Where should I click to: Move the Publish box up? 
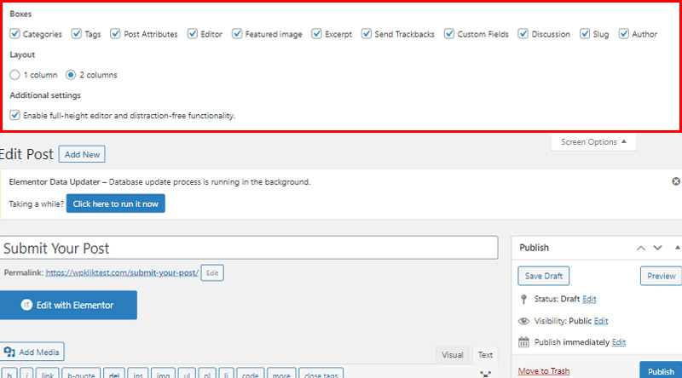[641, 248]
